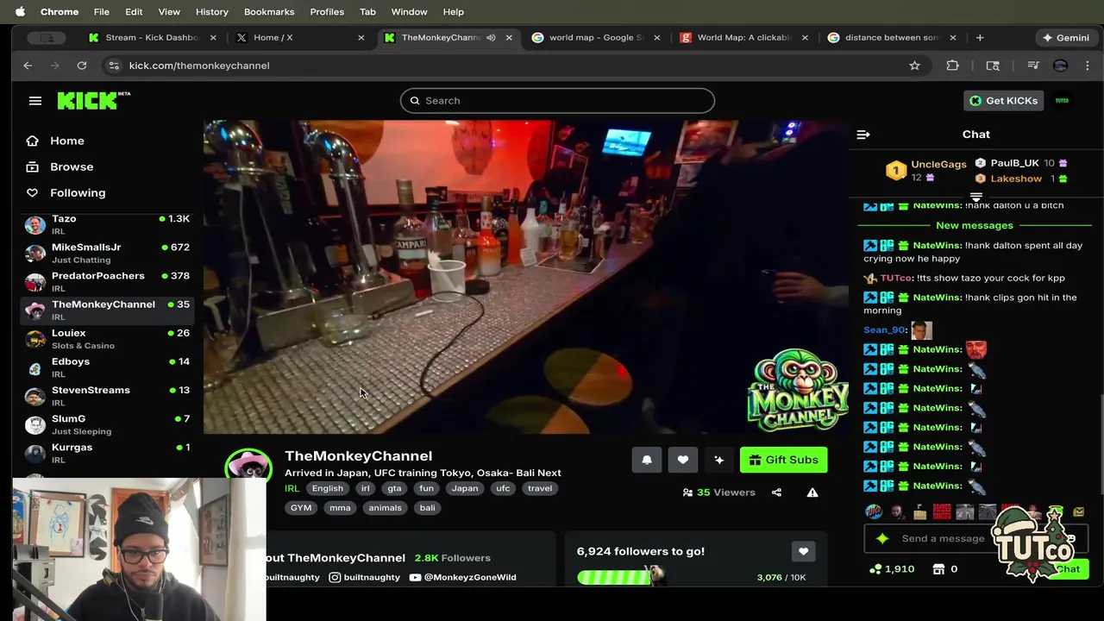Open the Apple menu
1104x621 pixels.
20,12
